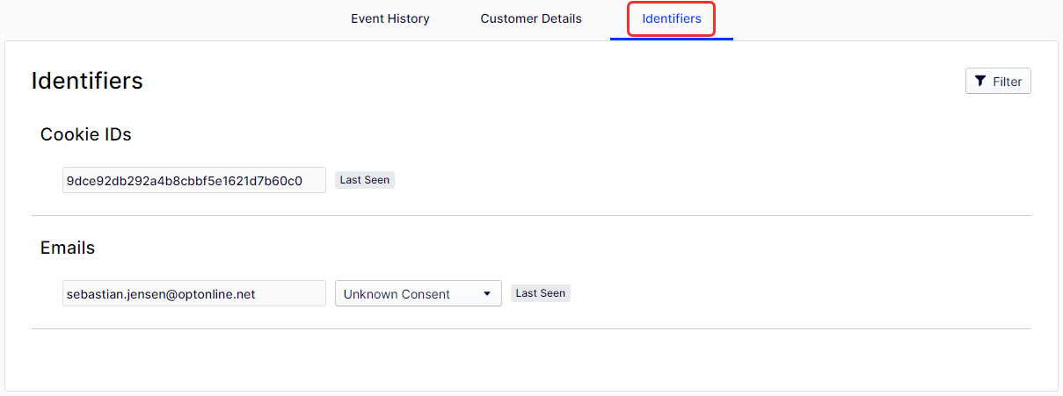Expand the Unknown Consent dropdown
Image resolution: width=1063 pixels, height=396 pixels.
pyautogui.click(x=419, y=293)
